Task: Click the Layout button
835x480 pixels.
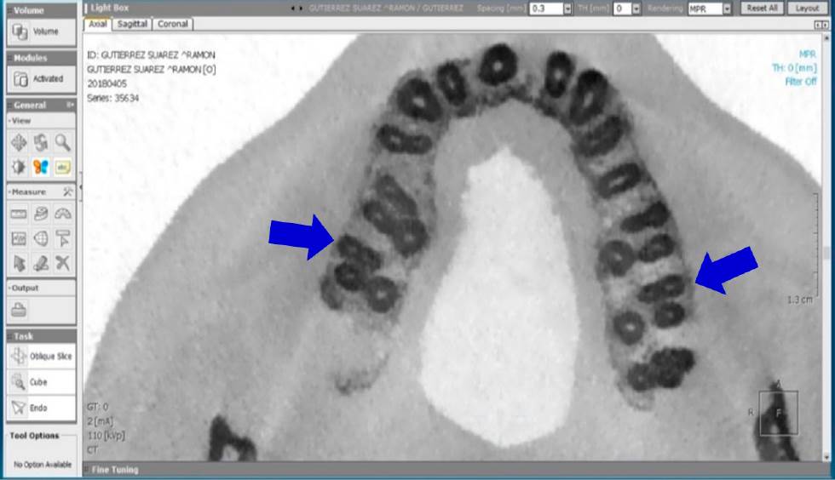Action: [x=807, y=9]
